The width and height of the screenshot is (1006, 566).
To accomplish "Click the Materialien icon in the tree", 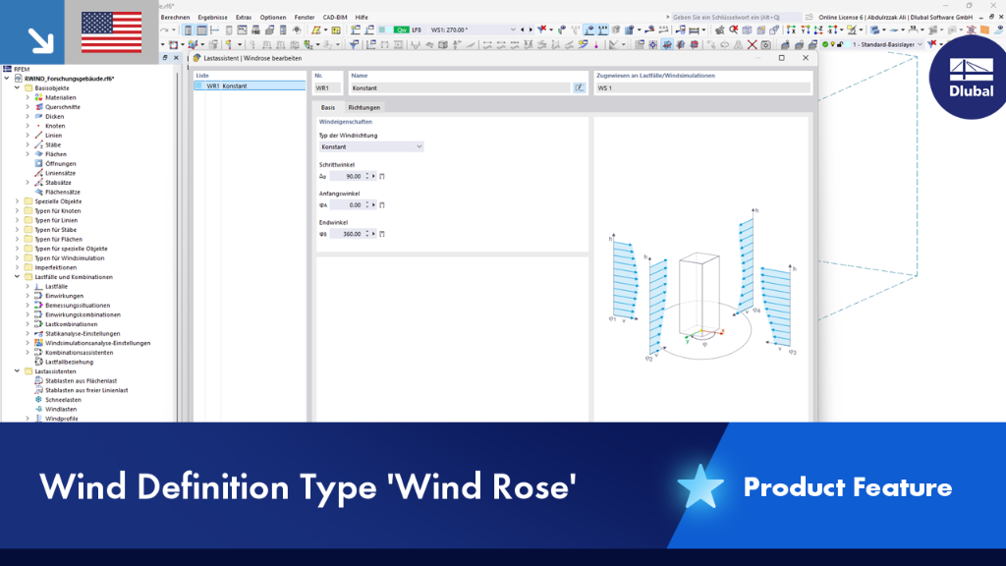I will (38, 97).
